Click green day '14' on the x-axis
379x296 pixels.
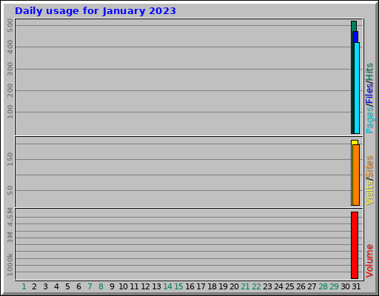167,286
